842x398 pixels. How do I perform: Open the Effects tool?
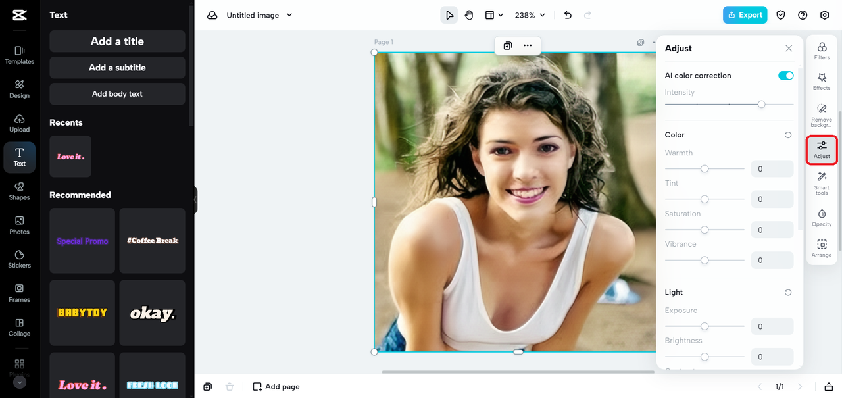(x=822, y=82)
